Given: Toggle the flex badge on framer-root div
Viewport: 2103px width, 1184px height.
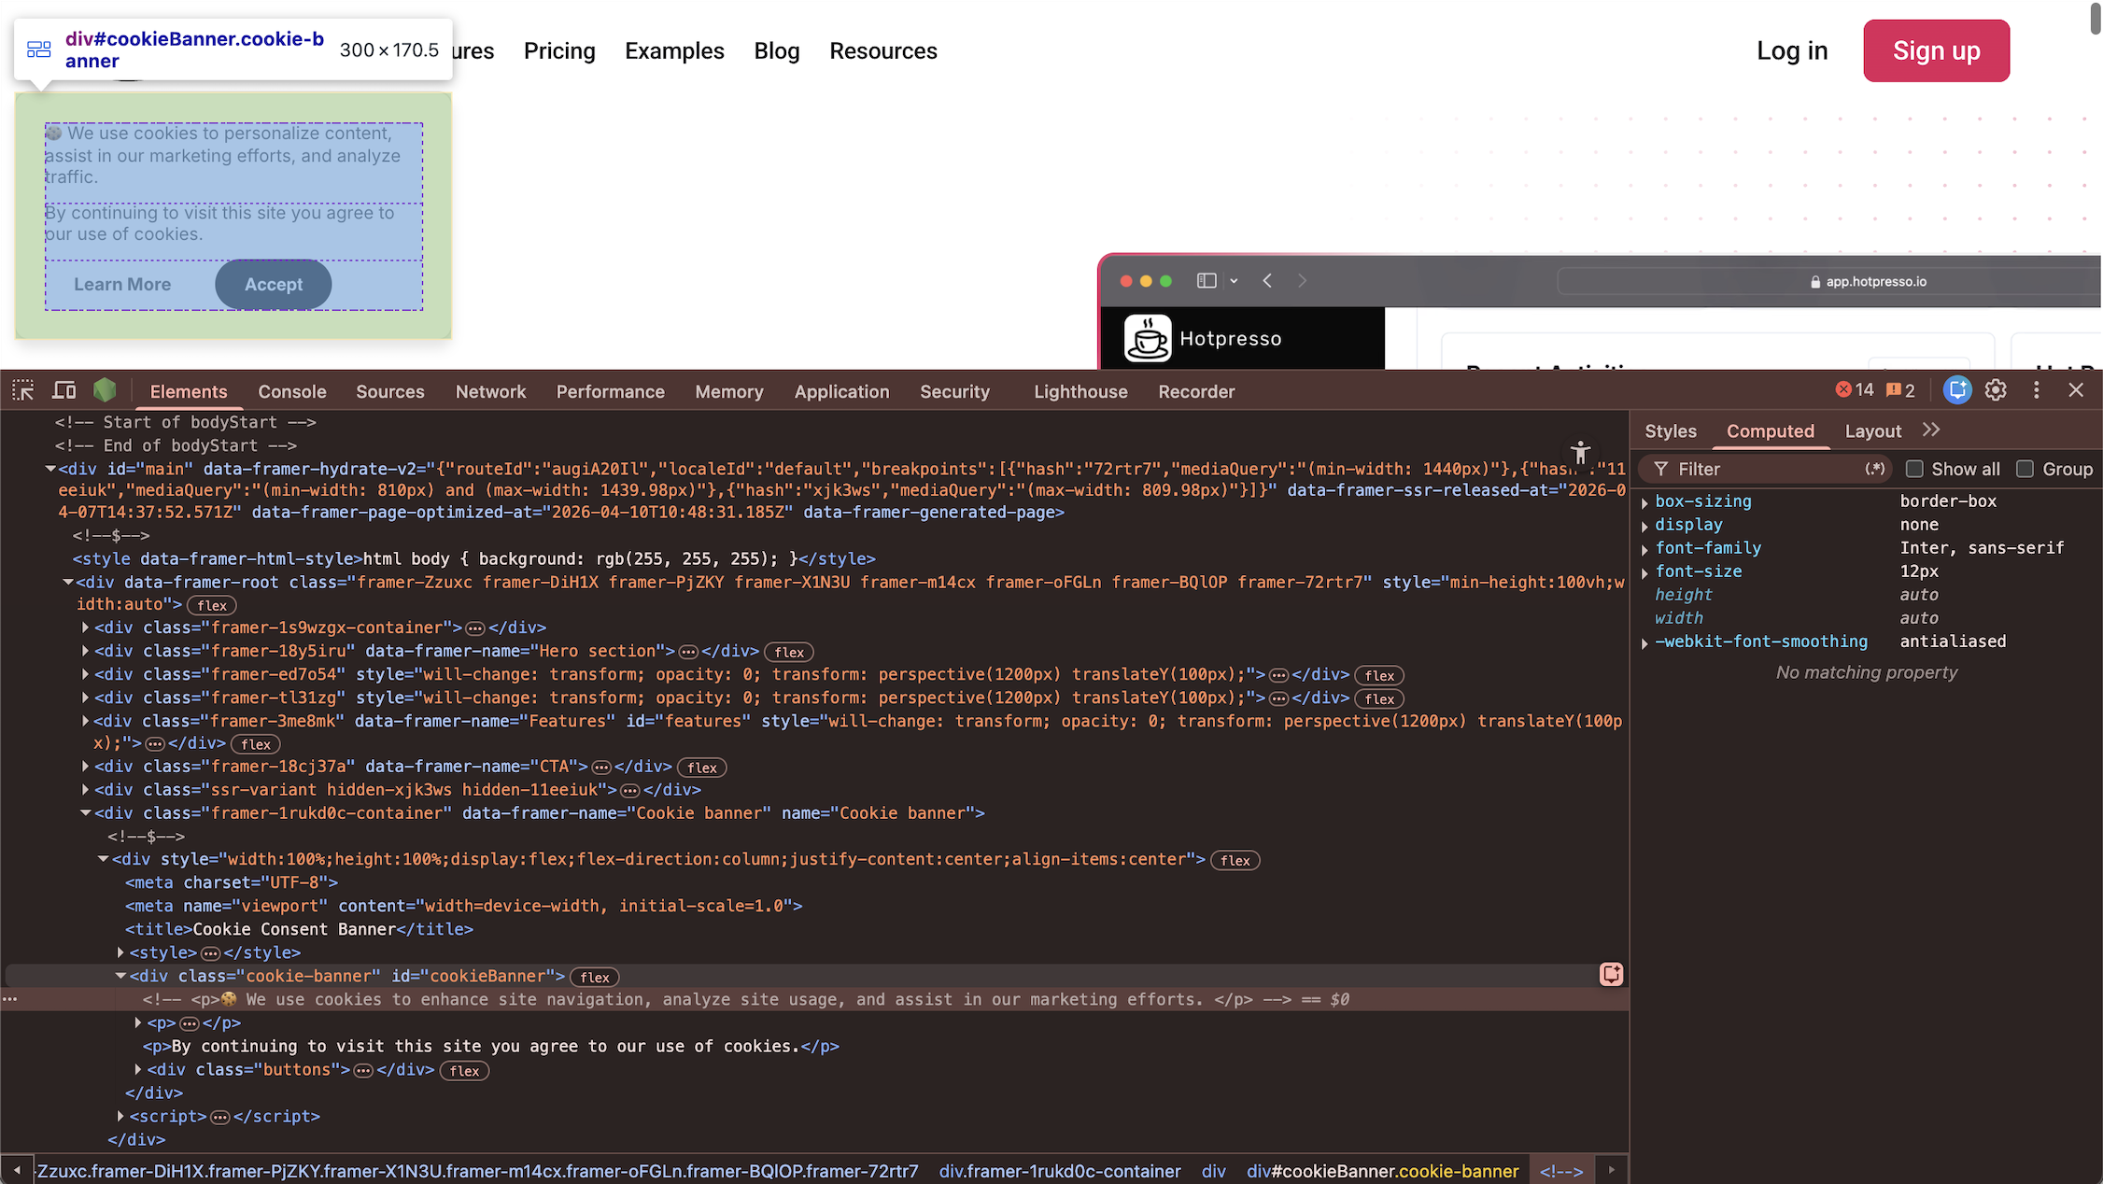Looking at the screenshot, I should coord(211,605).
